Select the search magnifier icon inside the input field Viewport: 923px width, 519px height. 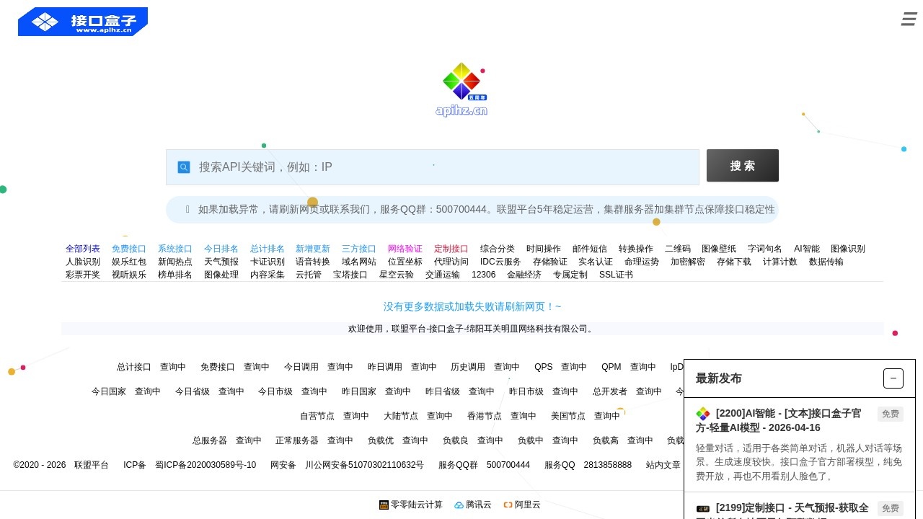[x=184, y=167]
